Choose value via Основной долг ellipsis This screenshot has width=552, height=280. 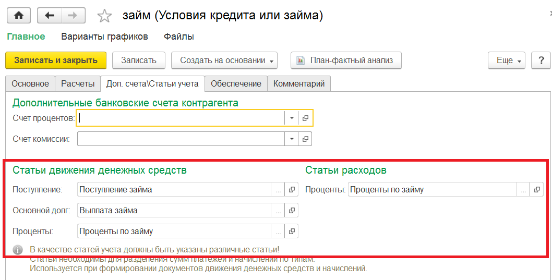[278, 210]
